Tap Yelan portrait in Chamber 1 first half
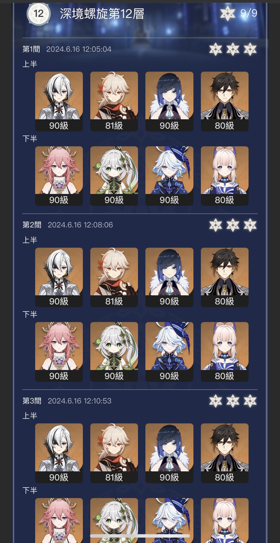This screenshot has height=543, width=280. (169, 101)
